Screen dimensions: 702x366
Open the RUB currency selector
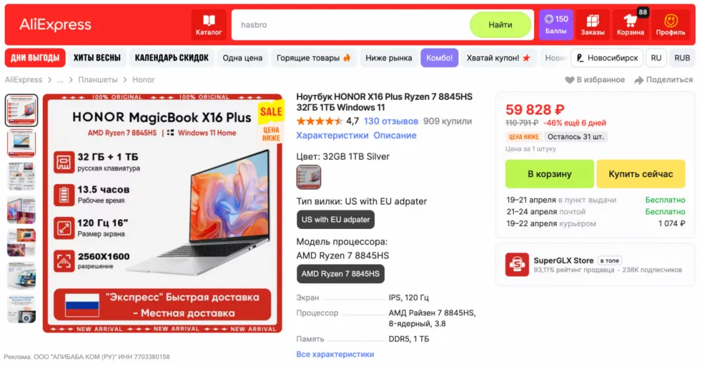(682, 58)
